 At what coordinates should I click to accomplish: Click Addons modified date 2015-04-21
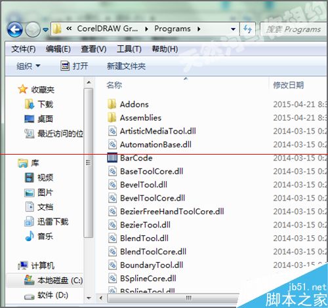(x=300, y=104)
